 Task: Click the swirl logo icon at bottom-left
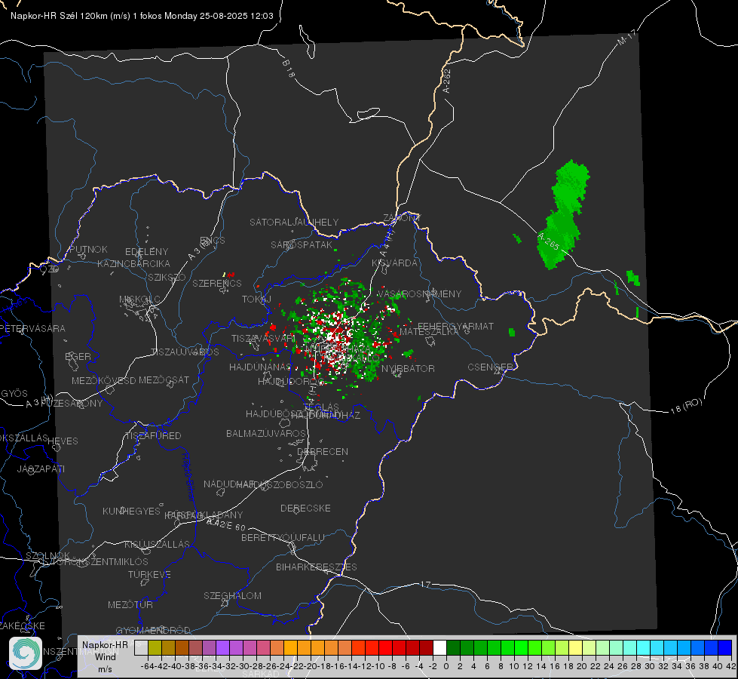point(26,653)
